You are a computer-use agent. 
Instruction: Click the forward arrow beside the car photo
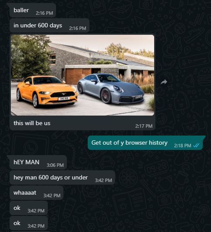point(164,82)
